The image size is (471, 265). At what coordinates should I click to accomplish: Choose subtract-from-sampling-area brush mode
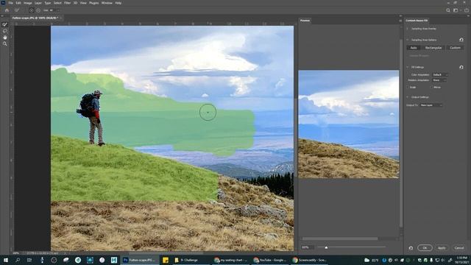[38, 10]
